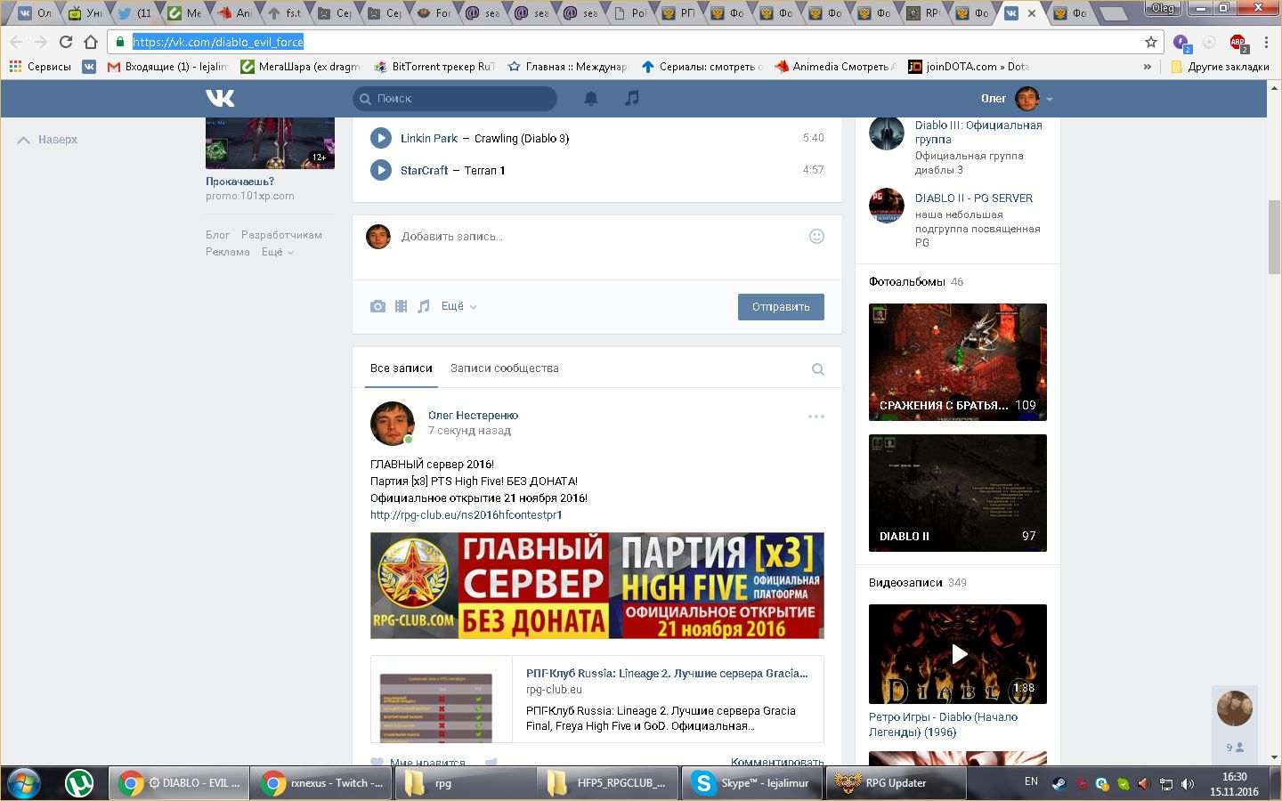Click the Блог footer link
The height and width of the screenshot is (801, 1282).
point(218,235)
